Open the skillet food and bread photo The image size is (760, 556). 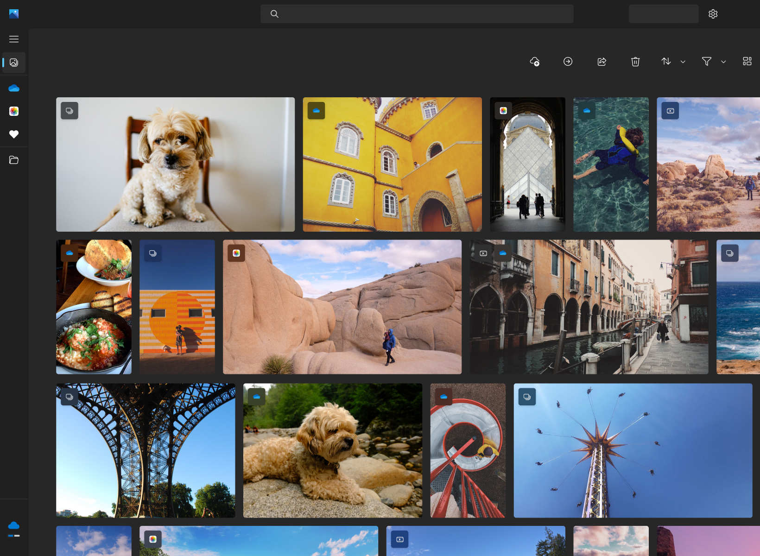[94, 307]
